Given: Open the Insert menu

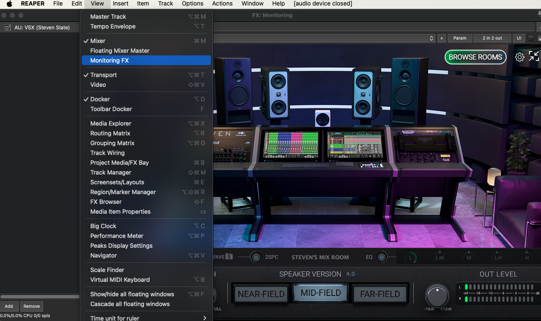Looking at the screenshot, I should [x=121, y=3].
